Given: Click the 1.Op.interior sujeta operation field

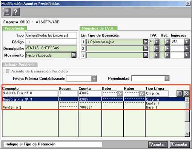Looking at the screenshot, I should coord(115,42).
